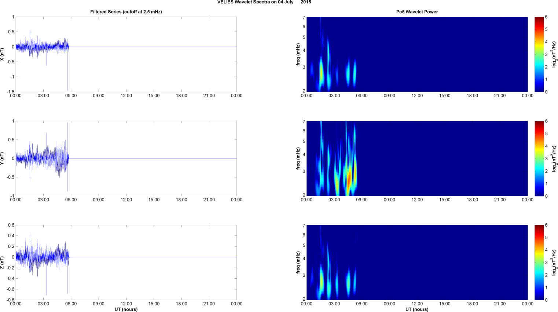This screenshot has height=312, width=558.
Task: Click the "15:00" tick under the Y wavelet spectrogram
Action: point(445,200)
